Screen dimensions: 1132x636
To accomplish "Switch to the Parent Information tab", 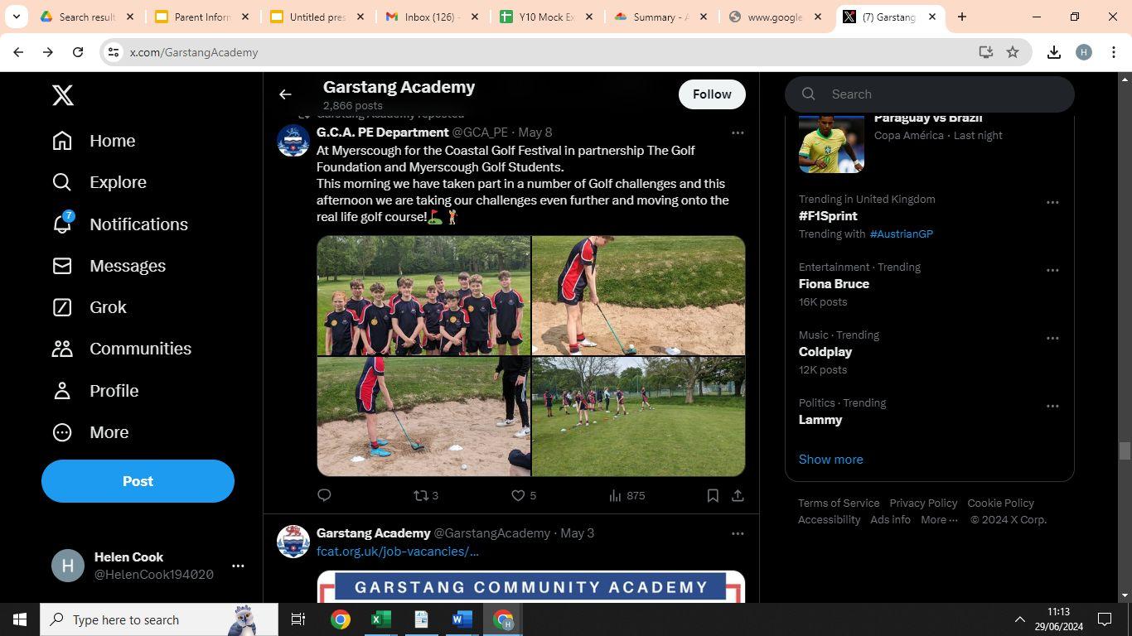I will coord(202,17).
